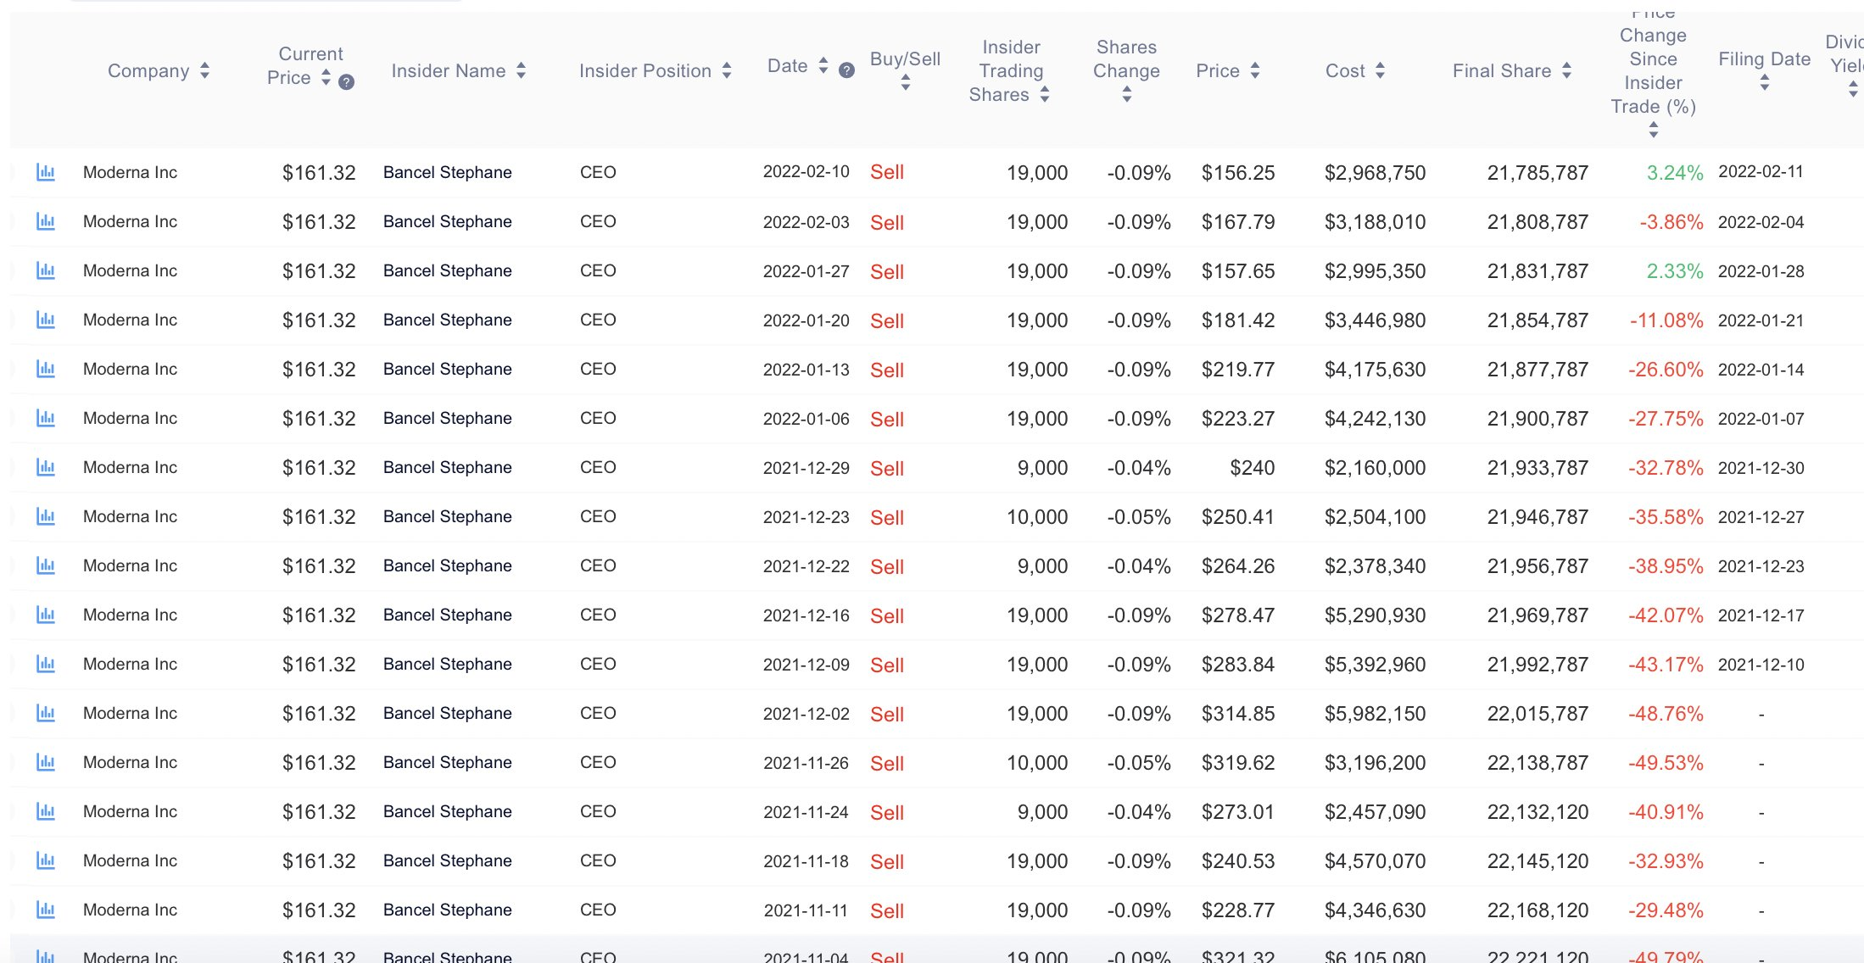Screen dimensions: 1864x963
Task: Click final share value 21,785,787
Action: pos(1538,173)
